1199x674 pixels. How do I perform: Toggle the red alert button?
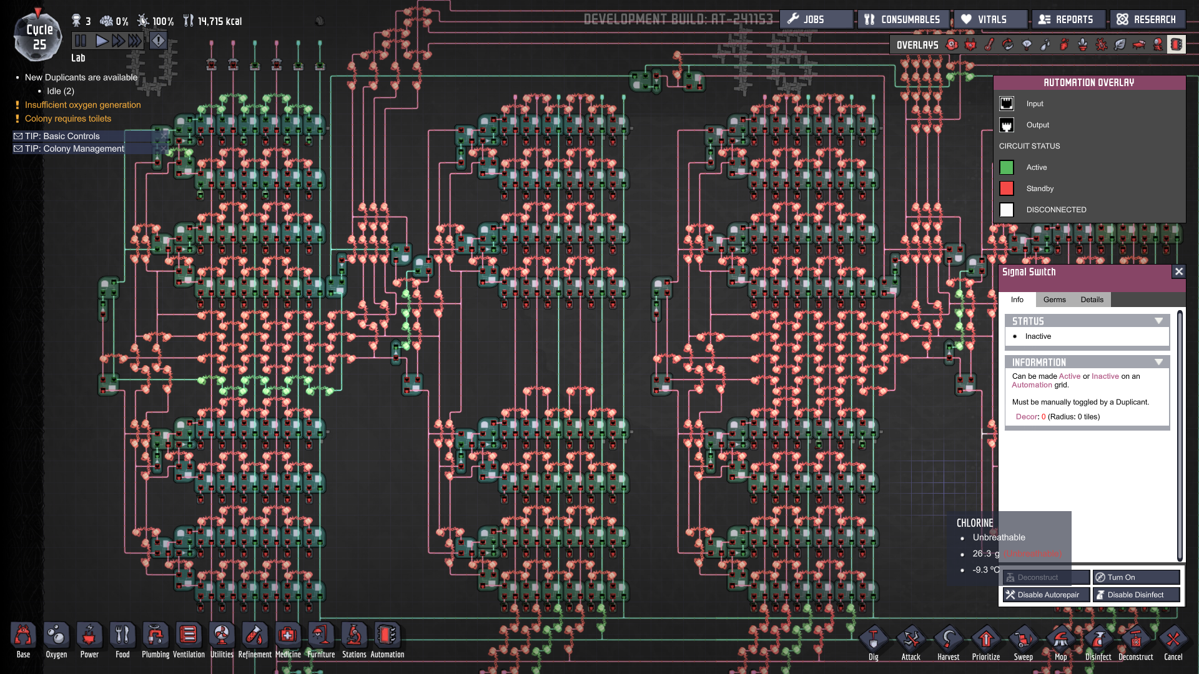pos(159,41)
